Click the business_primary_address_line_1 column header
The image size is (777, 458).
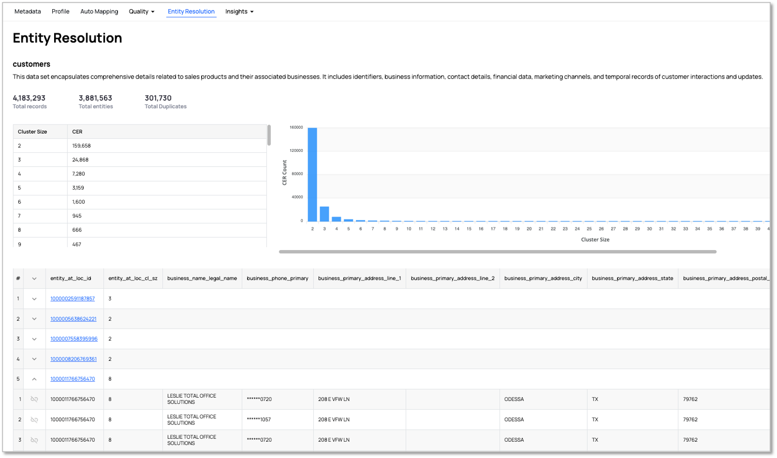(360, 278)
